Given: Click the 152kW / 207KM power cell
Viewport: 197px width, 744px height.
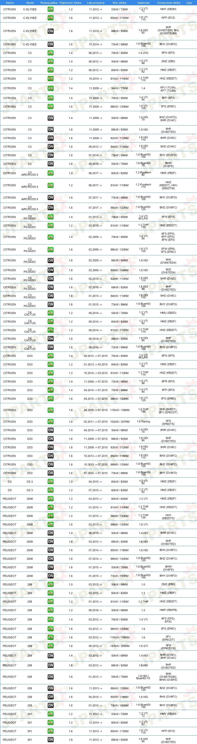Looking at the screenshot, I should (x=120, y=422).
